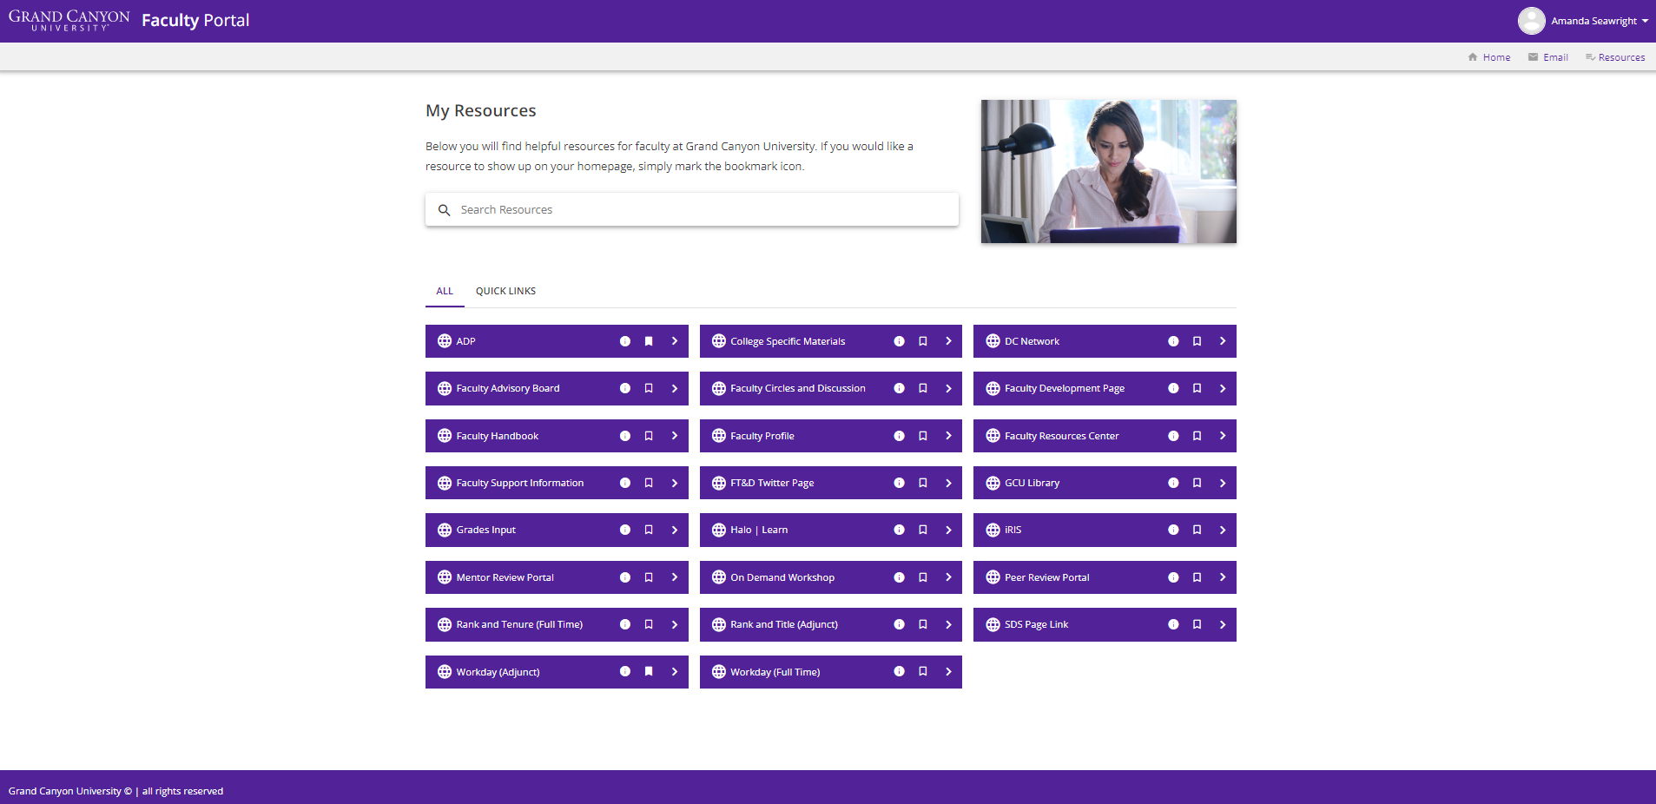
Task: Bookmark Faculty Handbook
Action: pos(649,436)
